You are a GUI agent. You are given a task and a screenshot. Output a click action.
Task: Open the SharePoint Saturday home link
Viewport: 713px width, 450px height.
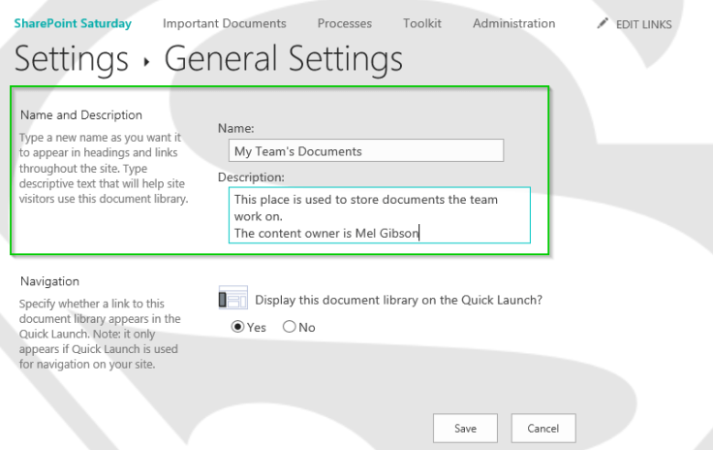click(x=73, y=23)
